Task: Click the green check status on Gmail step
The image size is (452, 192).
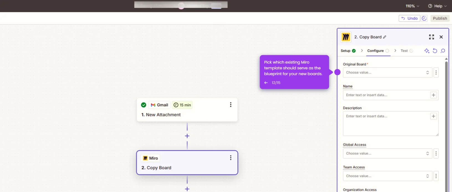Action: coord(144,105)
